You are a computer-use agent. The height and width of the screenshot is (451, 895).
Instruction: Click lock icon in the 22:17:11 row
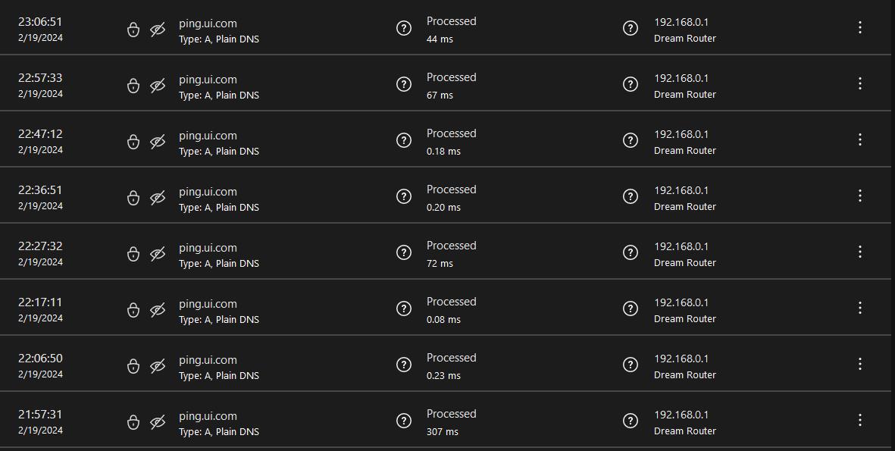tap(133, 310)
